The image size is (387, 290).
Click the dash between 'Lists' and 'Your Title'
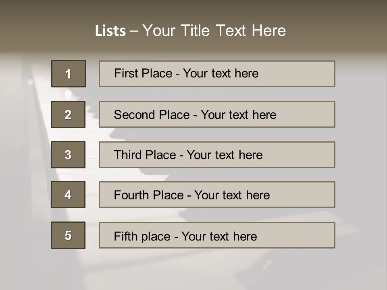tap(134, 31)
